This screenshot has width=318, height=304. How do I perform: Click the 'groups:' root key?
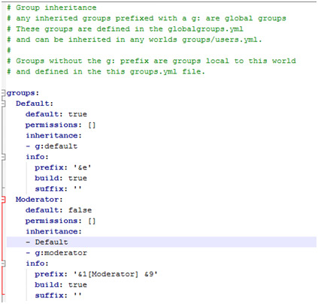[23, 93]
